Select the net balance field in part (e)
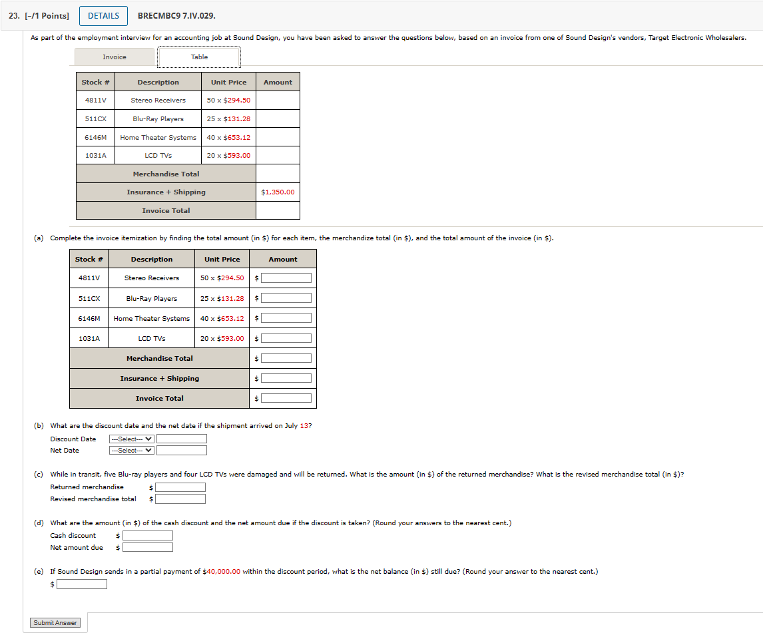 [81, 584]
